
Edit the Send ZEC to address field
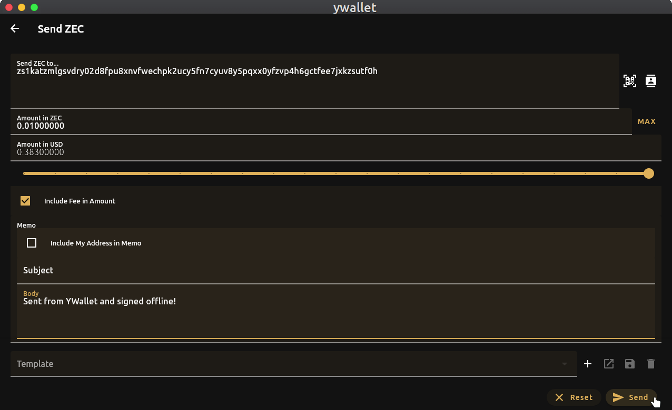point(315,81)
